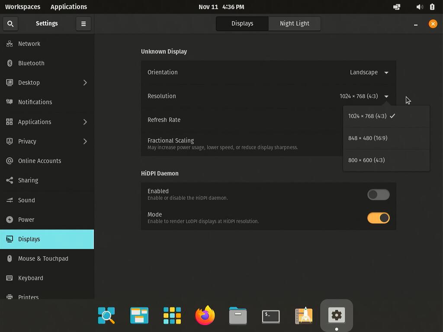Expand the Desktop submenu chevron
This screenshot has width=443, height=332.
point(85,83)
